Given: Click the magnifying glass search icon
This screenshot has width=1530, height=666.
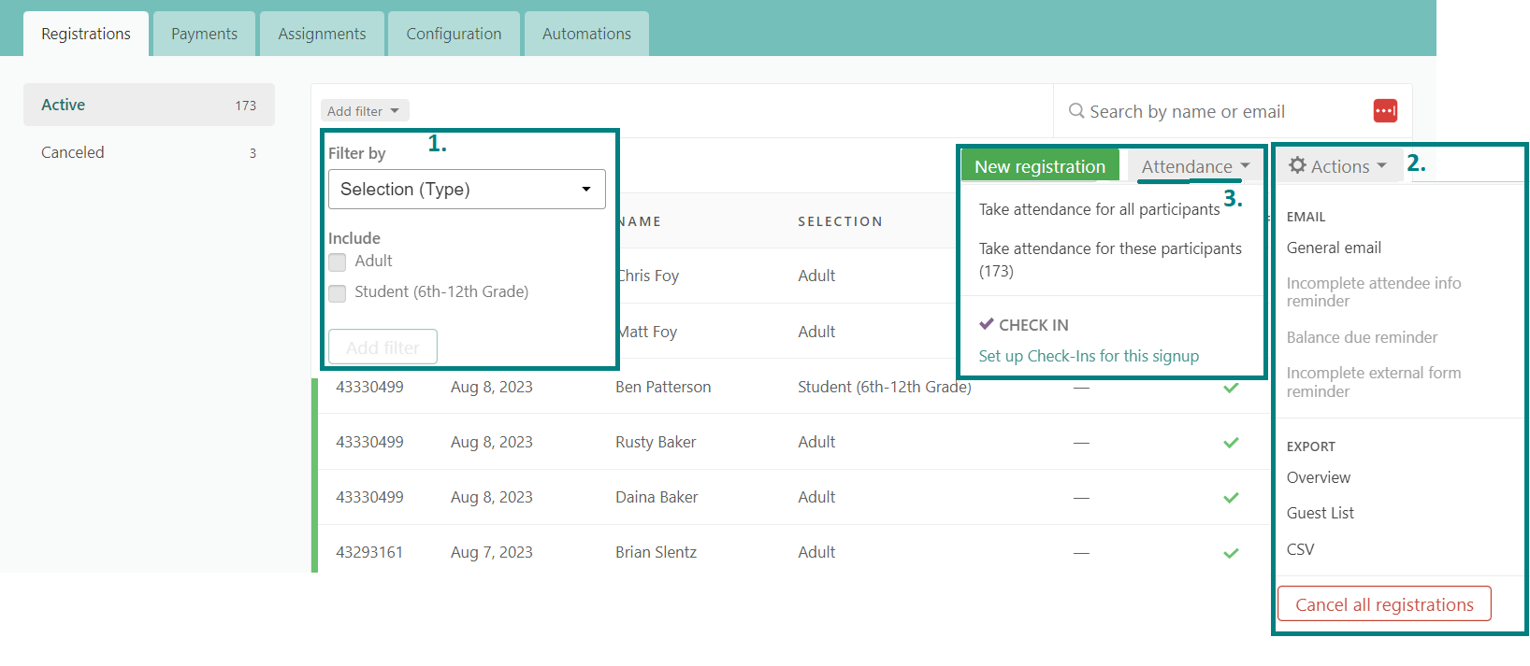Looking at the screenshot, I should (x=1076, y=111).
